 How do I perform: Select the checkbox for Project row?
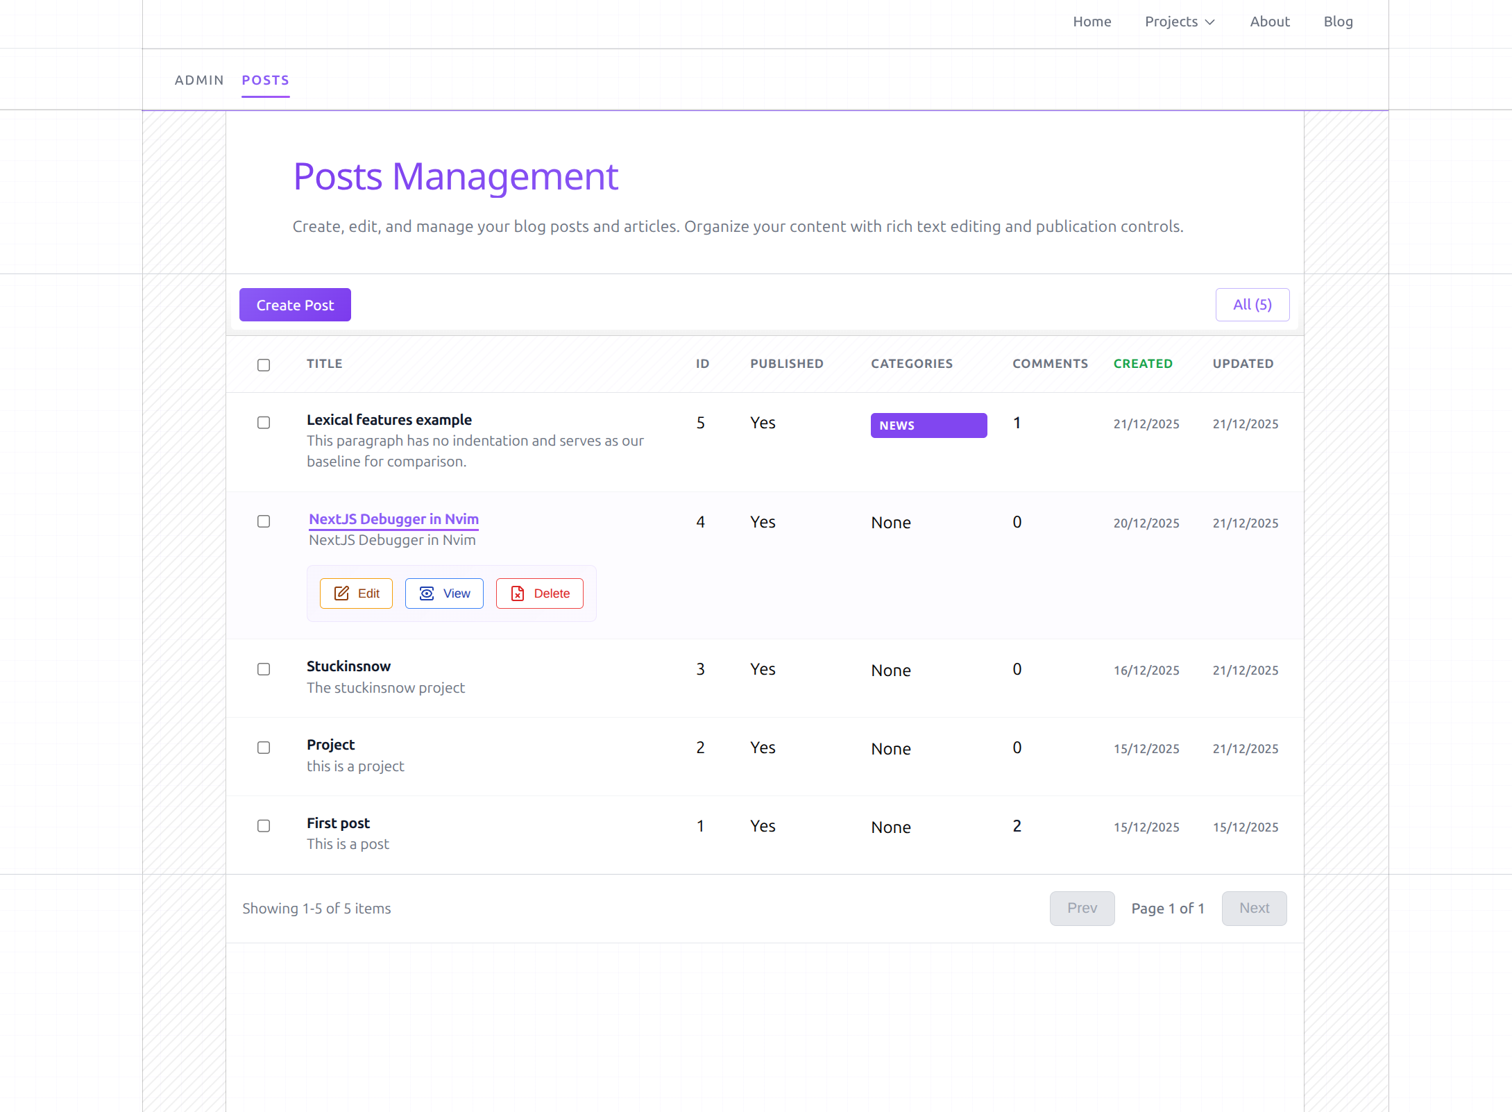(263, 748)
